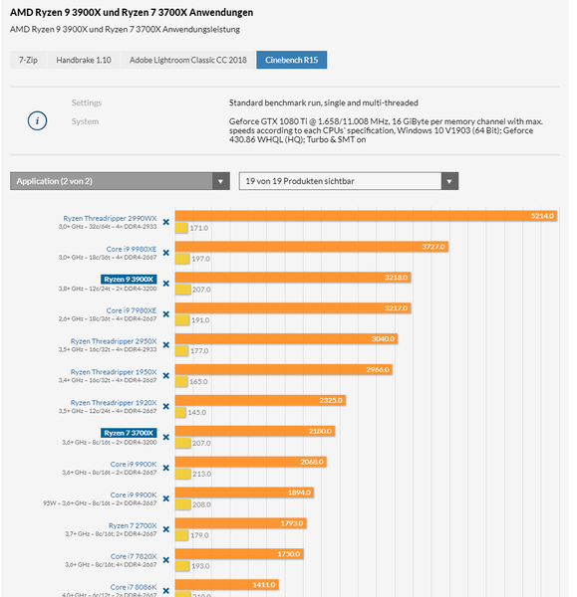The image size is (577, 597).
Task: Remove Ryzen Threadripper 2990WX with its X icon
Action: pyautogui.click(x=165, y=222)
